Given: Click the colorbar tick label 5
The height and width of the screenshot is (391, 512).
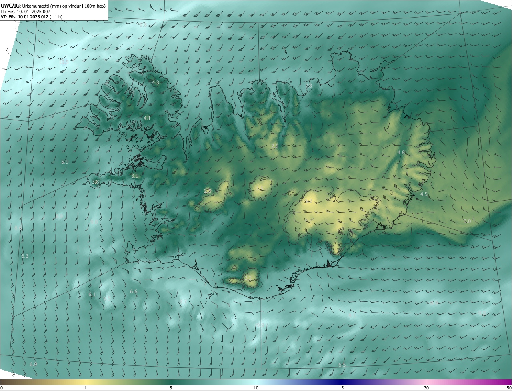Looking at the screenshot, I should 171,388.
